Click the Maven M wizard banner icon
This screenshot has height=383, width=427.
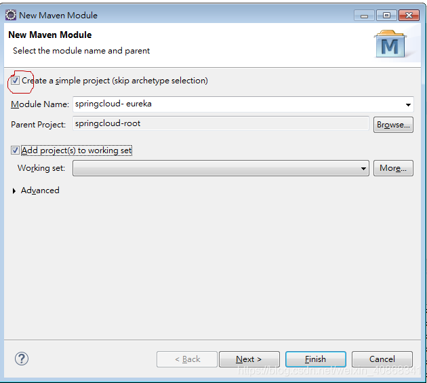tap(390, 44)
